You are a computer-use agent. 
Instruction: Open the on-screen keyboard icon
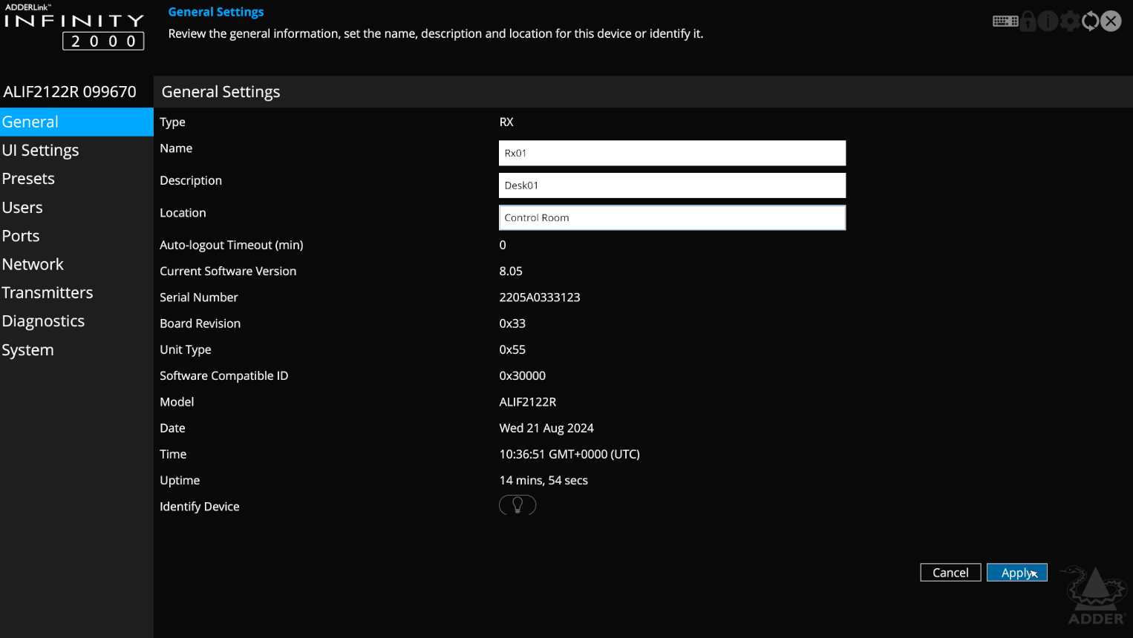pyautogui.click(x=1005, y=21)
